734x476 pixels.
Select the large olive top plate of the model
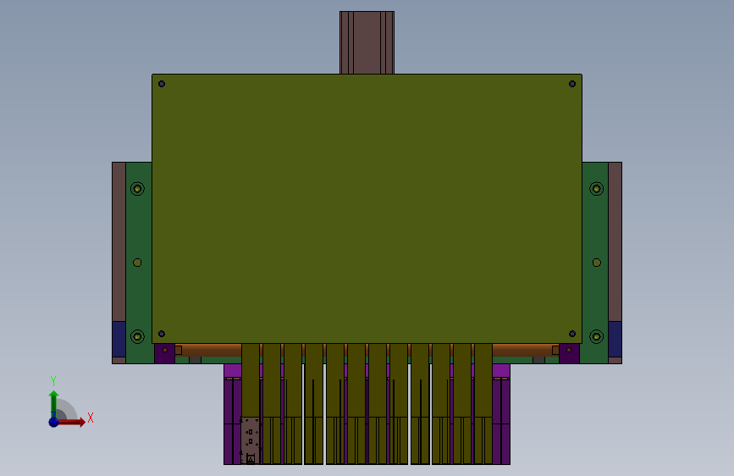click(367, 208)
